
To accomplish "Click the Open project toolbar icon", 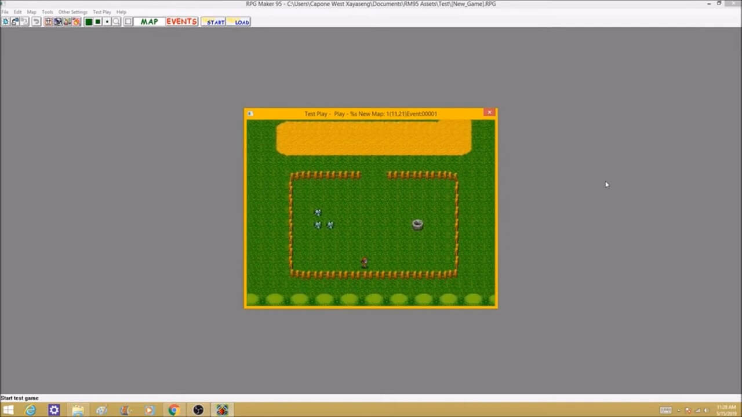I will coord(16,21).
